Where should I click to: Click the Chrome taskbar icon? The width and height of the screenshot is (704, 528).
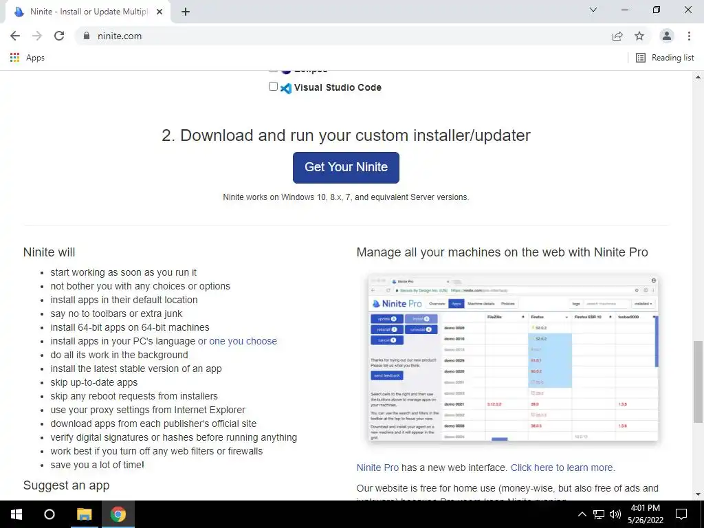(118, 514)
